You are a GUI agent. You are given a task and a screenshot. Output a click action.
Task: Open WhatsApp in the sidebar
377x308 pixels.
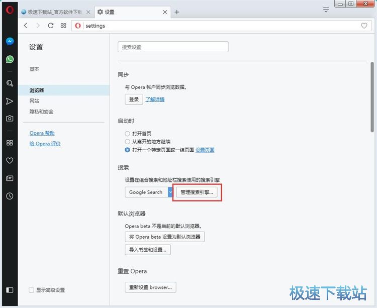tap(10, 59)
